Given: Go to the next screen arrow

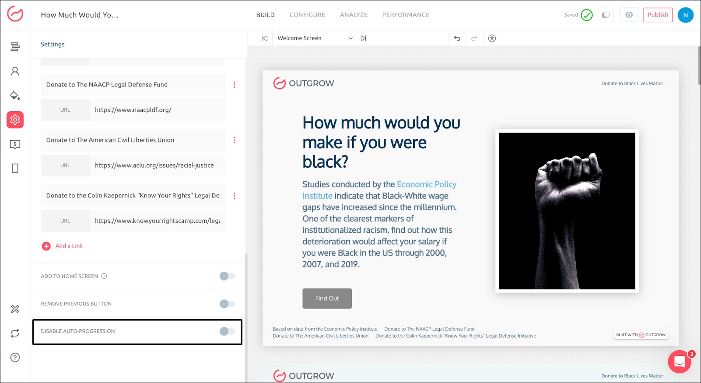Looking at the screenshot, I should click(x=363, y=38).
